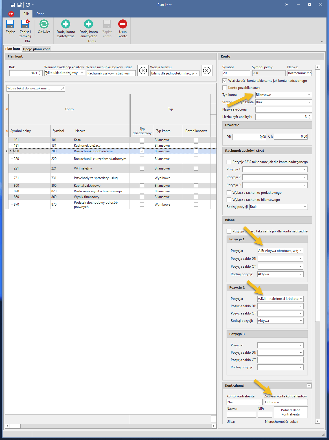The width and height of the screenshot is (329, 440).
Task: Click the Pobierz dane kontrahenta button
Action: (290, 412)
